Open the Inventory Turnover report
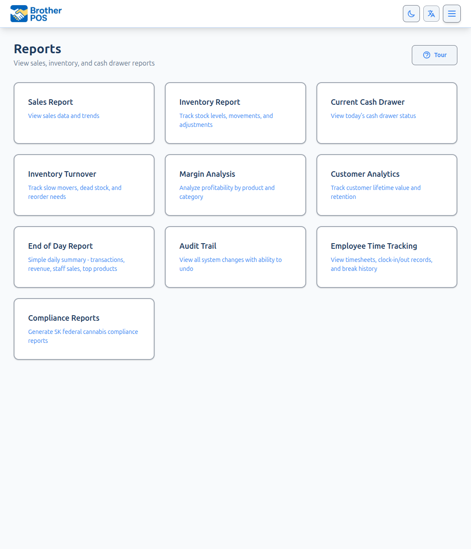Screen dimensions: 471x549 (84, 185)
